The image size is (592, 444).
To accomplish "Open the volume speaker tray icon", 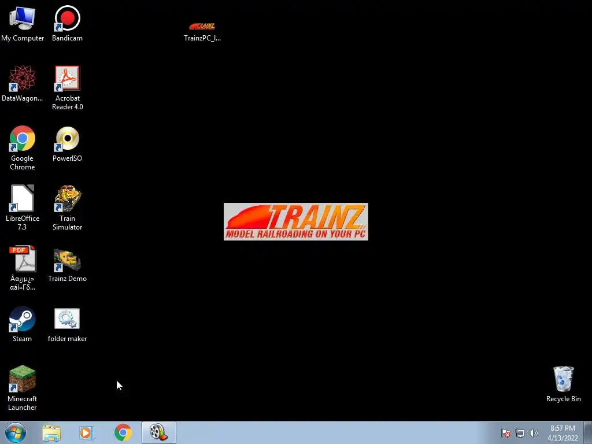I will click(534, 433).
